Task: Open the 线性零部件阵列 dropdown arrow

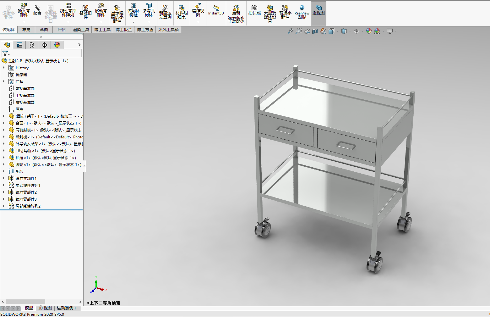Action: coord(68,22)
